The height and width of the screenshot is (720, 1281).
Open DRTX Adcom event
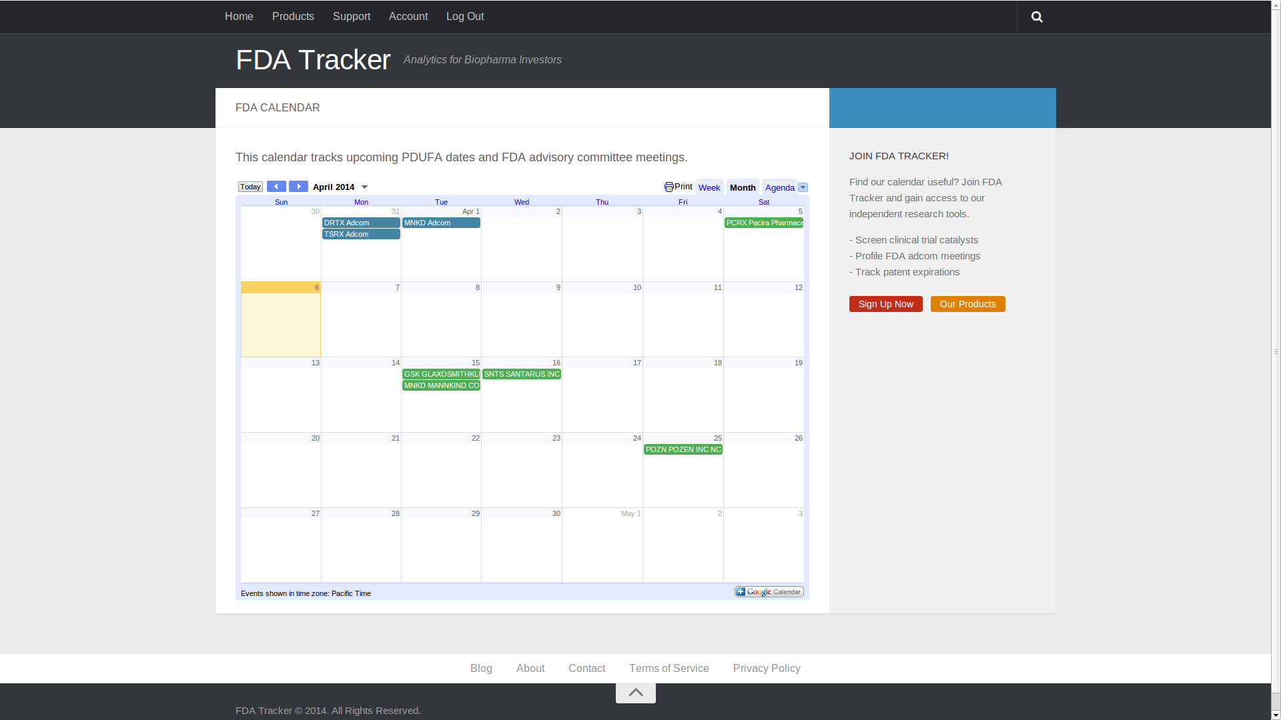click(361, 223)
